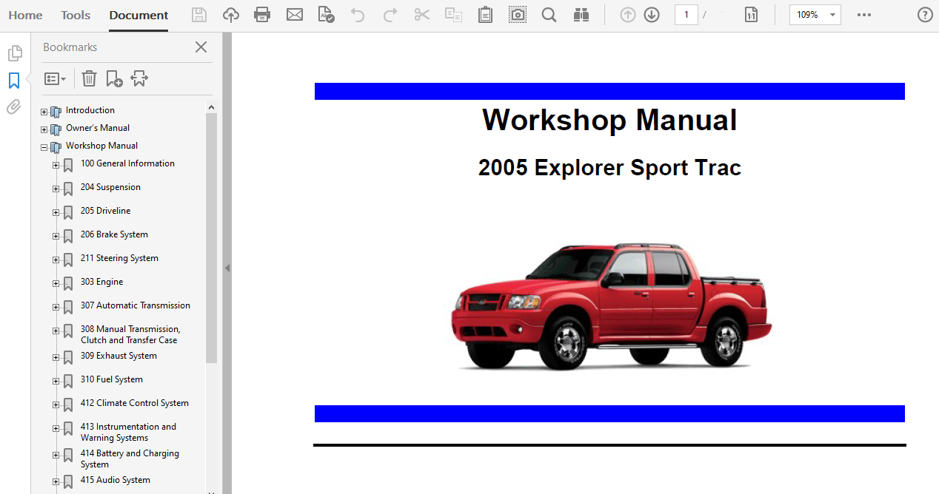Image resolution: width=939 pixels, height=494 pixels.
Task: Open the 310 Fuel System bookmark
Action: (111, 379)
